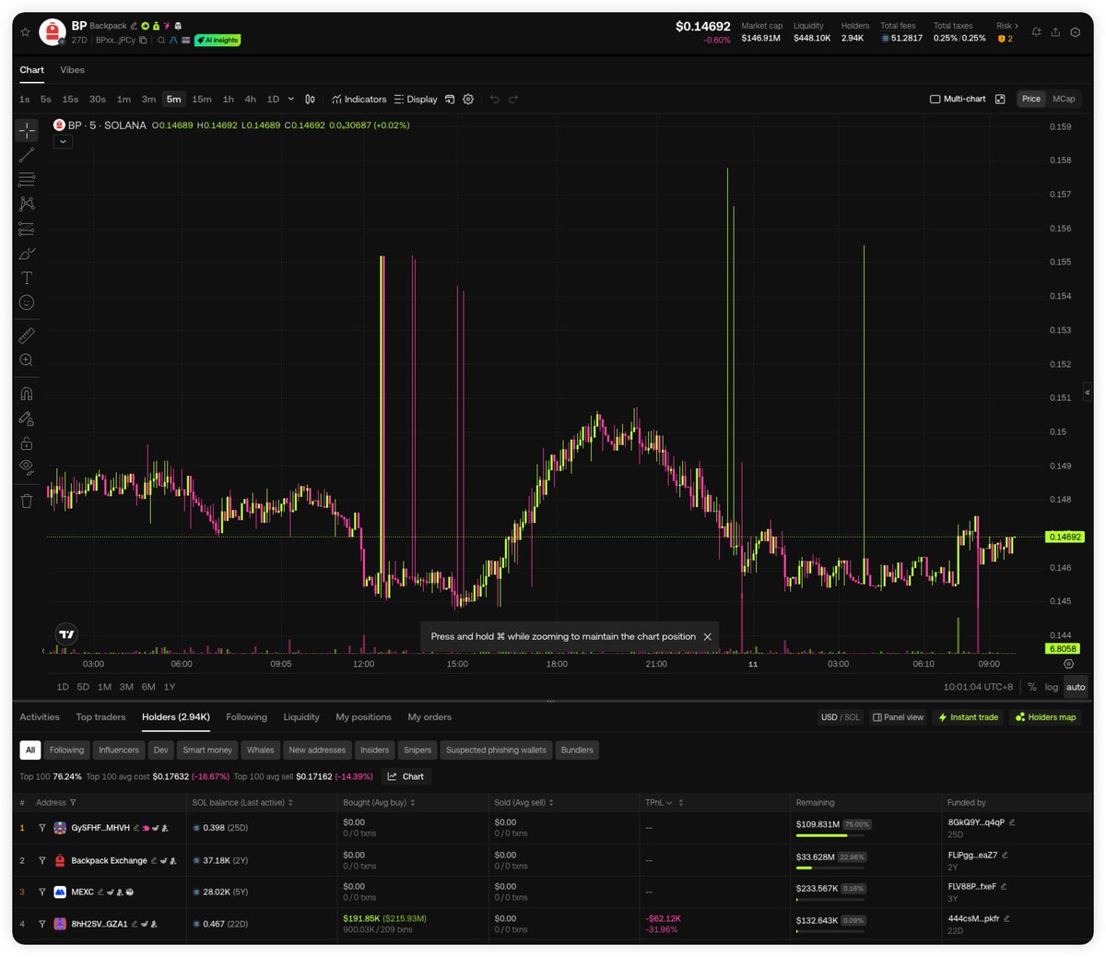Switch USD / SOL currency display
Screen dimensions: 1106x957
[841, 717]
